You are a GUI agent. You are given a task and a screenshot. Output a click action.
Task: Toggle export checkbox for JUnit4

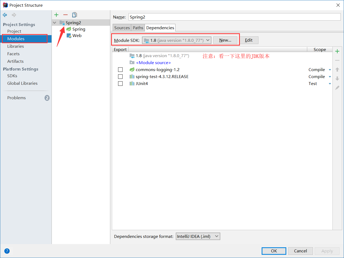pyautogui.click(x=120, y=83)
